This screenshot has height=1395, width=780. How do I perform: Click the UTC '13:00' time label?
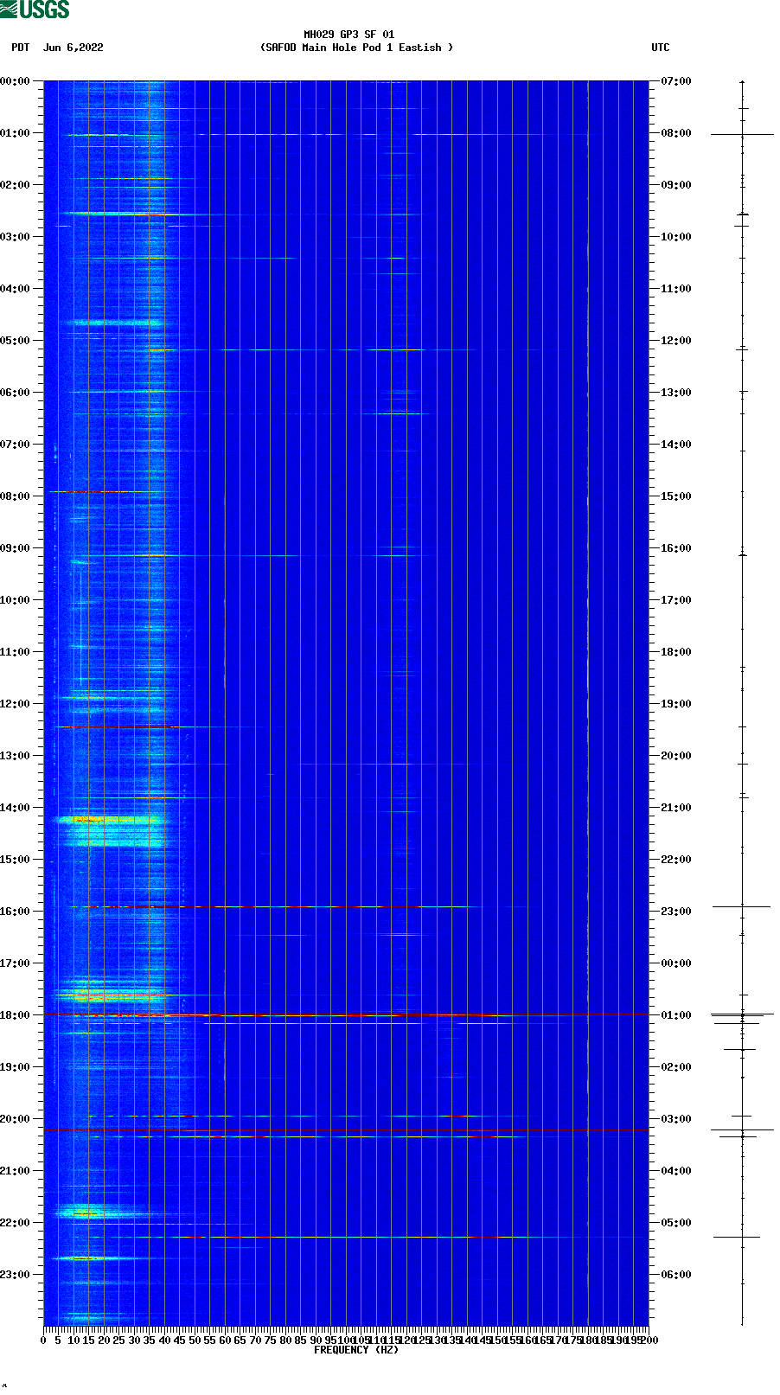pos(676,393)
